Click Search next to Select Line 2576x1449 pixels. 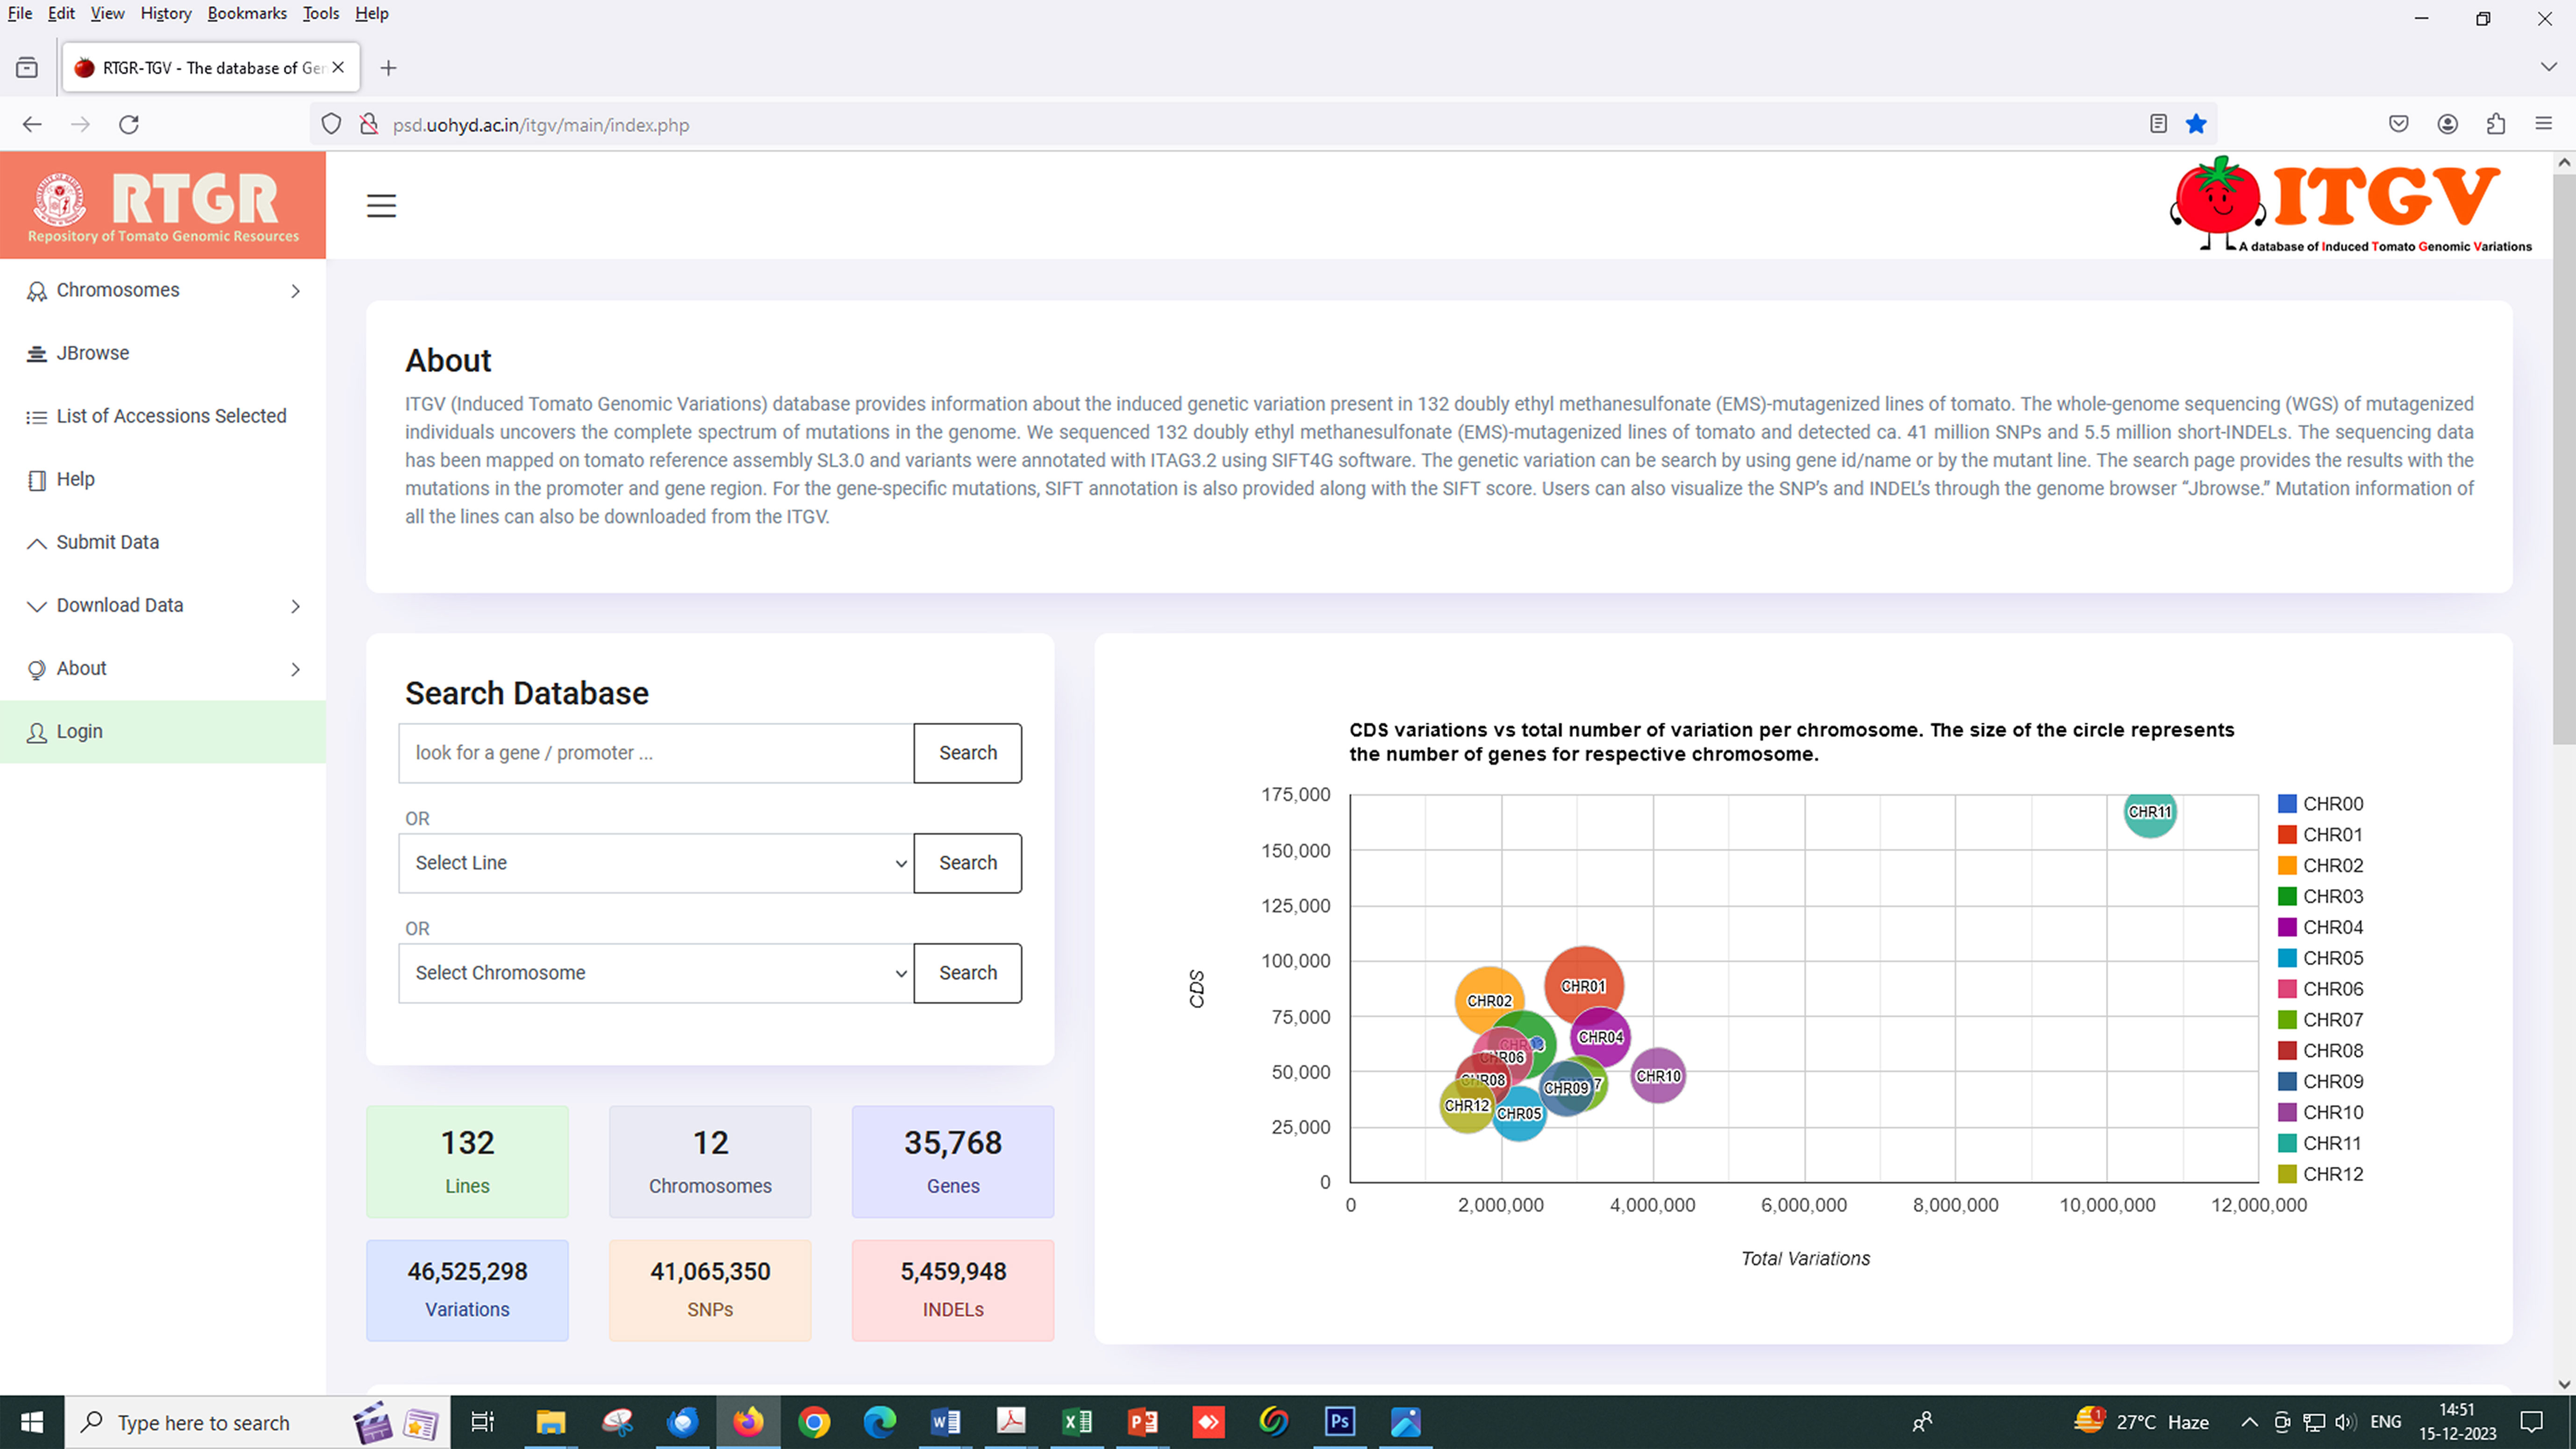click(968, 863)
